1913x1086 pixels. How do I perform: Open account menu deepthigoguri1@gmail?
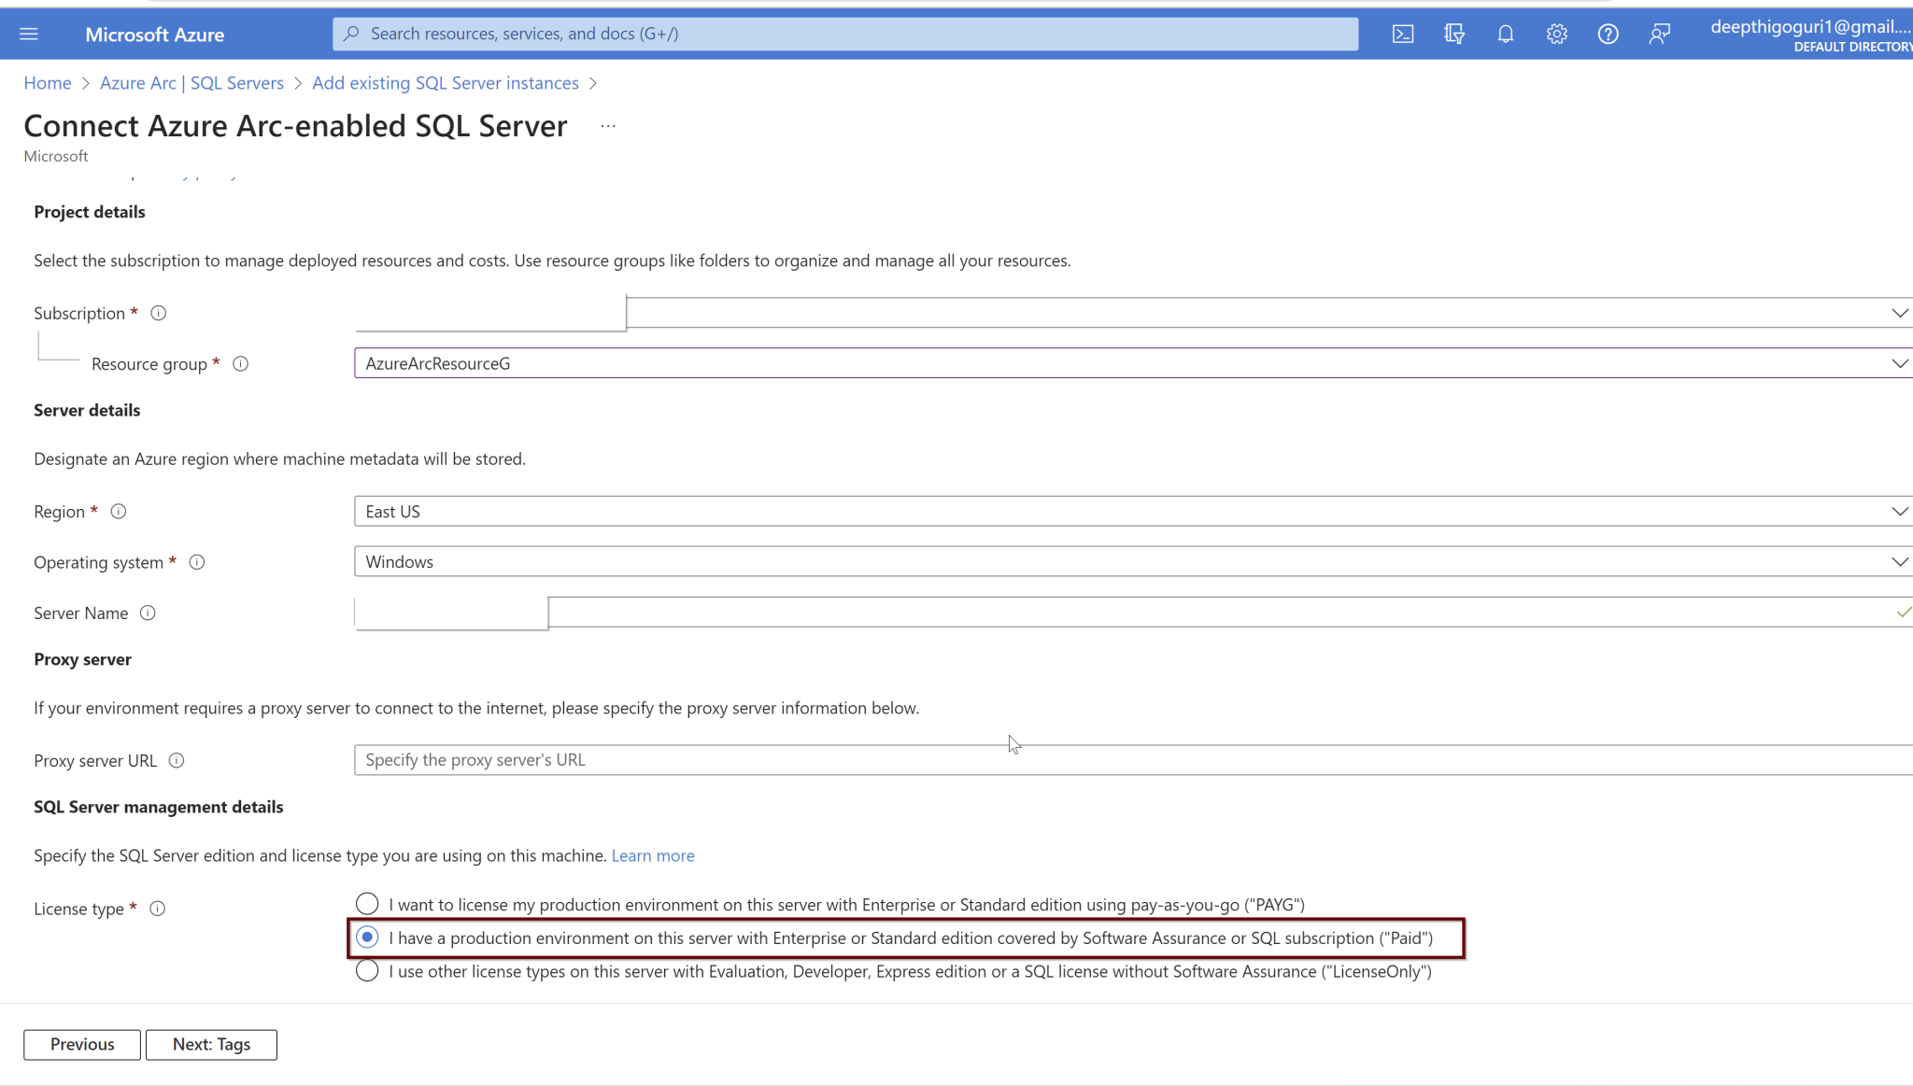point(1810,35)
